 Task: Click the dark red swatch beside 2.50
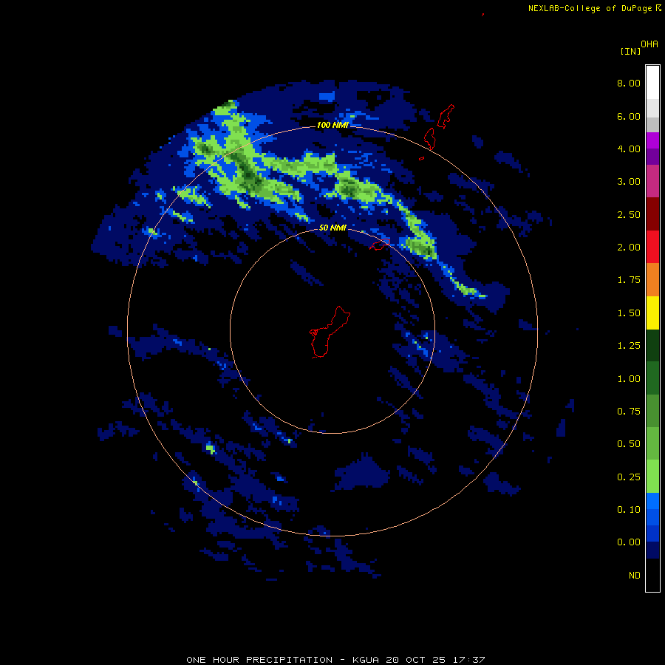point(652,214)
